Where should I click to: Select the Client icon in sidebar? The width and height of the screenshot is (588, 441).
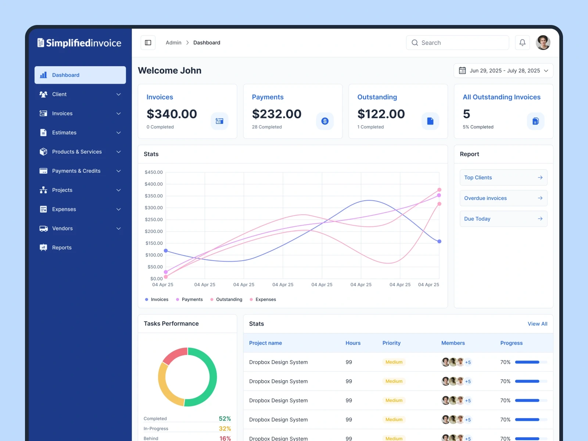click(x=43, y=94)
